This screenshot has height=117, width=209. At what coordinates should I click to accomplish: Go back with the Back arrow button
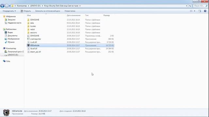click(x=2, y=6)
